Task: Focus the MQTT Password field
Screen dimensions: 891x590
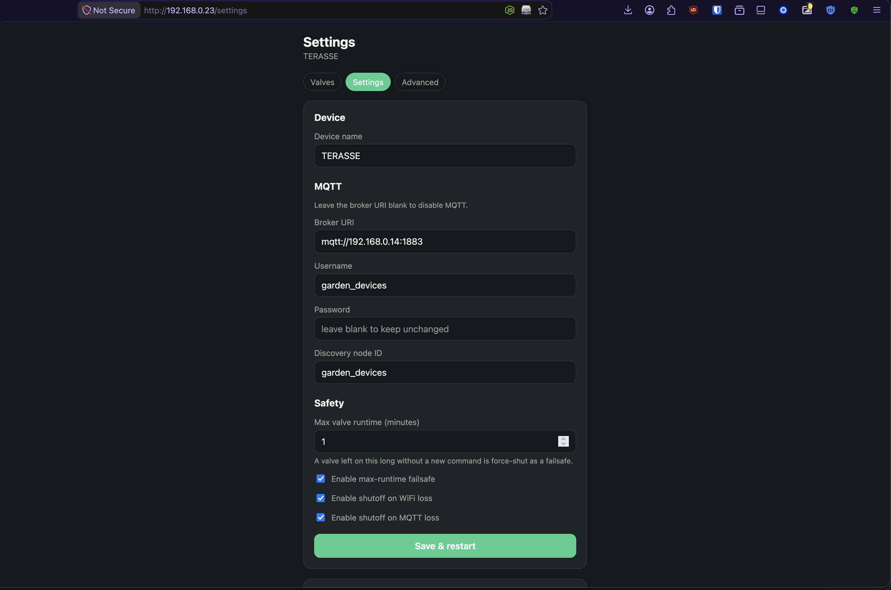Action: pos(445,329)
